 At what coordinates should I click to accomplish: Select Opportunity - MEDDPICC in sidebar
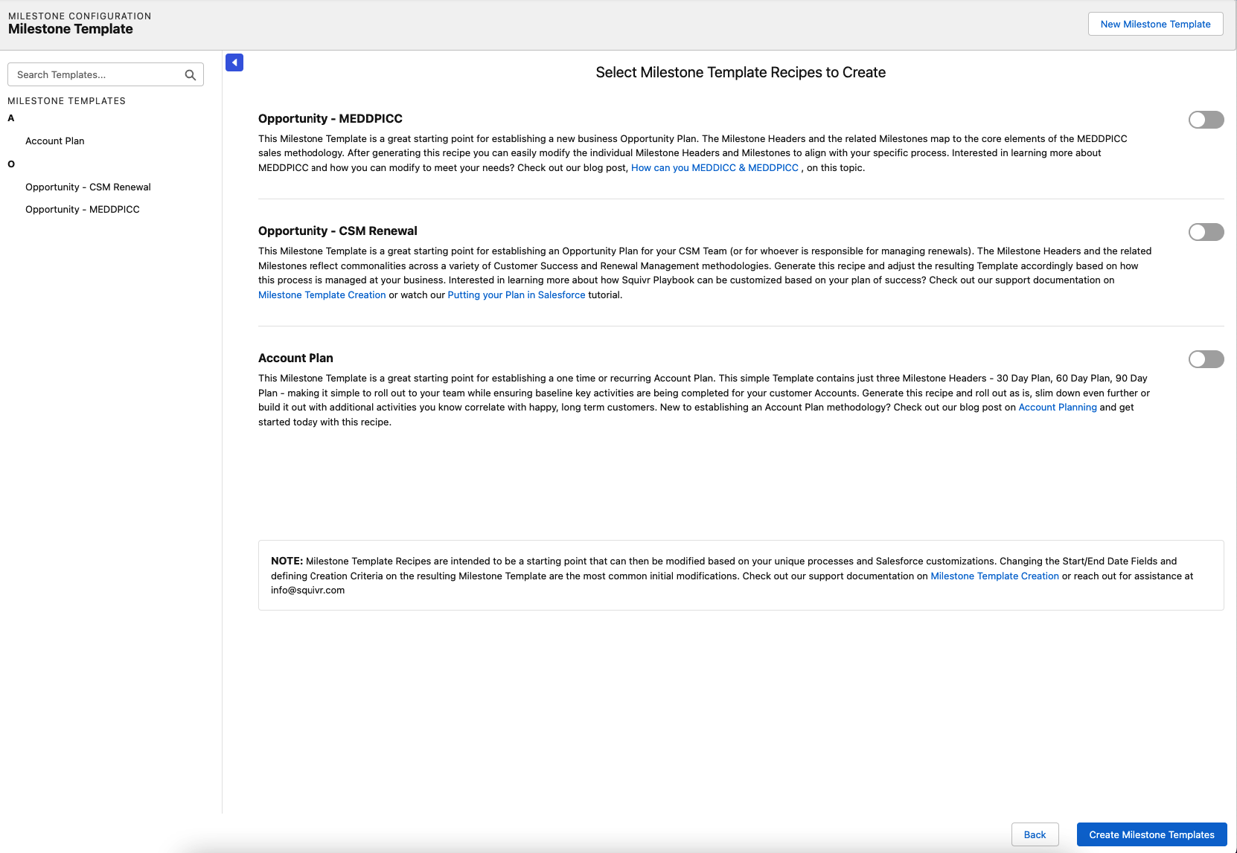[x=83, y=209]
